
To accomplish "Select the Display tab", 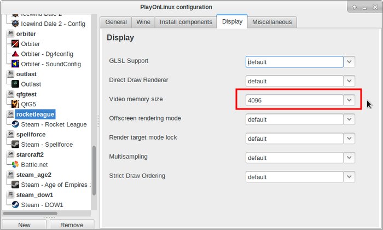I will (232, 21).
